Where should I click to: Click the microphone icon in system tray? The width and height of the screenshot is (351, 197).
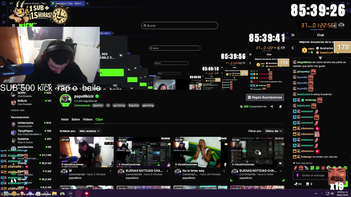(x=322, y=193)
